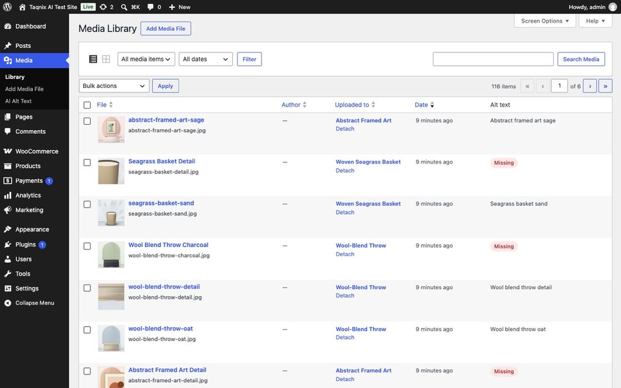621x388 pixels.
Task: Click the current page number field
Action: click(559, 86)
